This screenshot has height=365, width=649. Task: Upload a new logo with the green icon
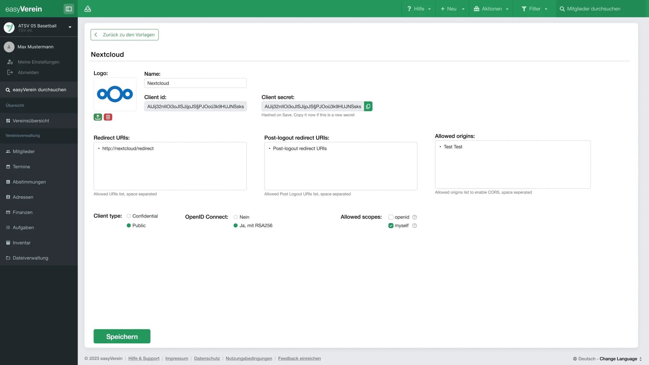coord(98,117)
